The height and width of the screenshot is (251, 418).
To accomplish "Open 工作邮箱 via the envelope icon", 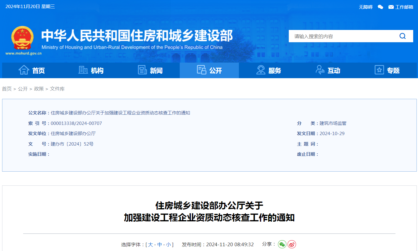I will [x=391, y=7].
